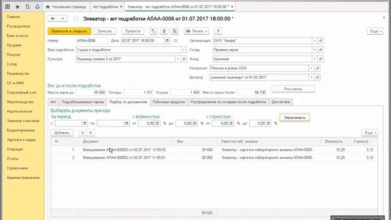Open Элеватор и весовая section
This screenshot has width=391, height=220.
pyautogui.click(x=23, y=121)
